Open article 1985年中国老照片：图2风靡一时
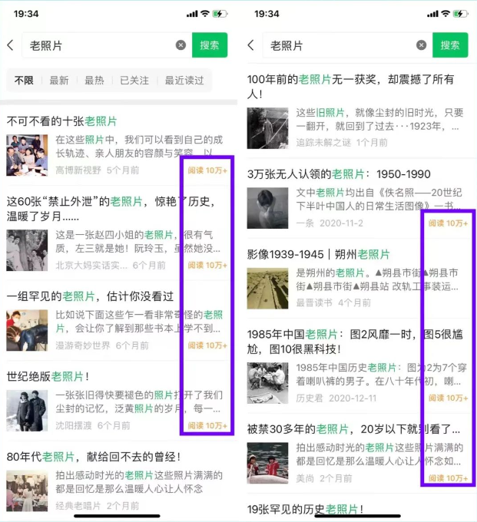Viewport: 477px width, 522px height. pyautogui.click(x=355, y=342)
